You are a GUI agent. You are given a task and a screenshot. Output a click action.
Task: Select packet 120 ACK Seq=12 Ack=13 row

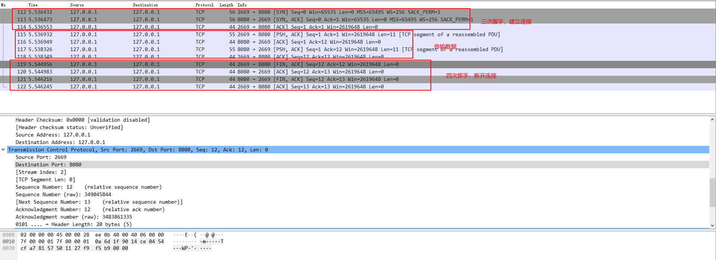[358, 72]
